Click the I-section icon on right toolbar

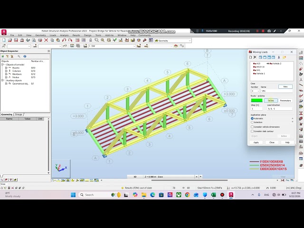(301, 113)
